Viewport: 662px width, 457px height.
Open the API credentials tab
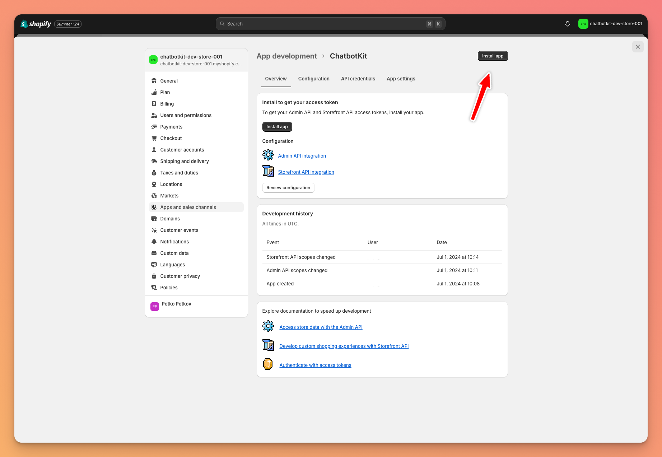click(358, 79)
